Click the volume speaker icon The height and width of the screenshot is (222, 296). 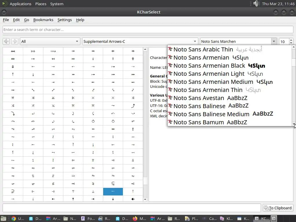[x=256, y=3]
